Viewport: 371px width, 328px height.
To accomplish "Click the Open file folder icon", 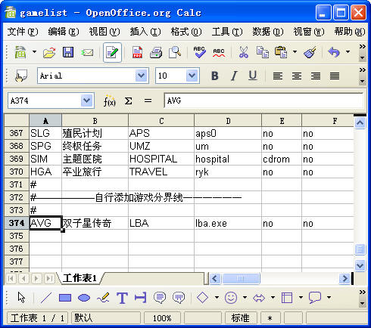I will 49,52.
